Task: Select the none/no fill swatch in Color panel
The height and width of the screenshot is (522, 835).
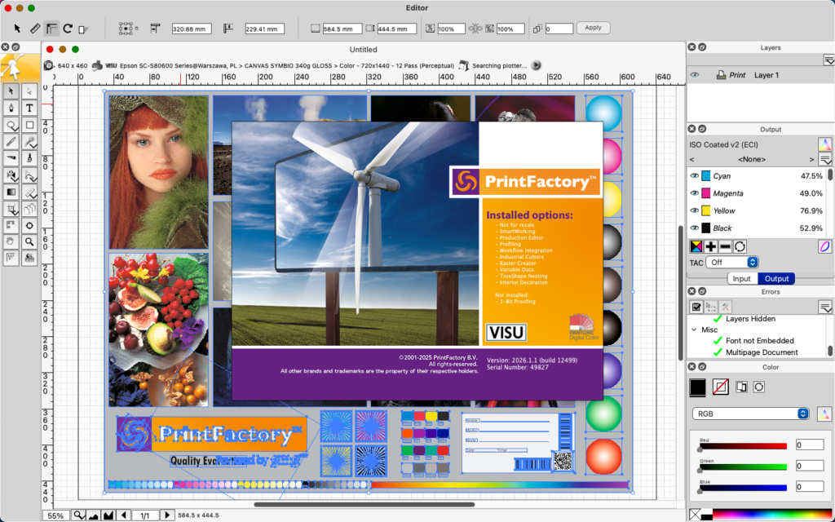Action: [721, 387]
